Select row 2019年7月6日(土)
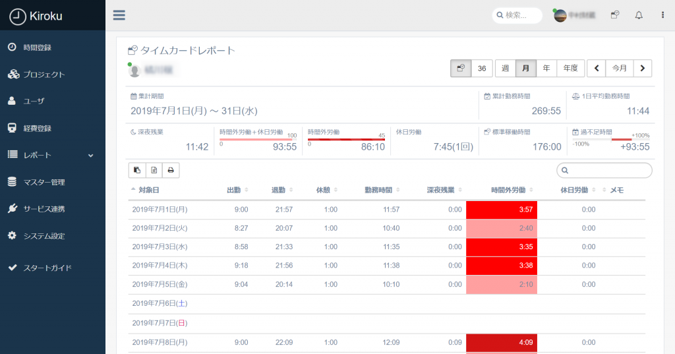Image resolution: width=675 pixels, height=354 pixels. 386,304
